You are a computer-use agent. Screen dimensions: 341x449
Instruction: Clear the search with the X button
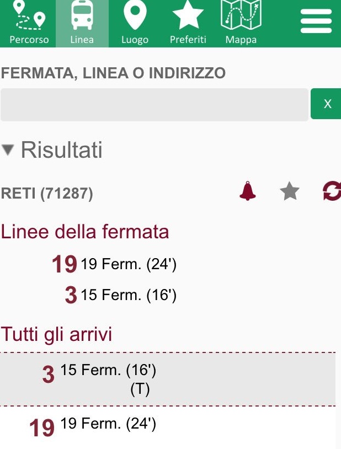327,104
